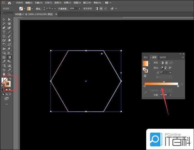This screenshot has width=194, height=150.
Task: Open the 不透明度 dropdown in control bar
Action: click(x=80, y=9)
